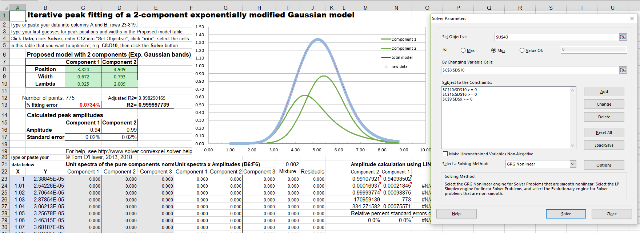Select column header C in the spreadsheet
Image resolution: width=640 pixels, height=233 pixels.
[83, 8]
